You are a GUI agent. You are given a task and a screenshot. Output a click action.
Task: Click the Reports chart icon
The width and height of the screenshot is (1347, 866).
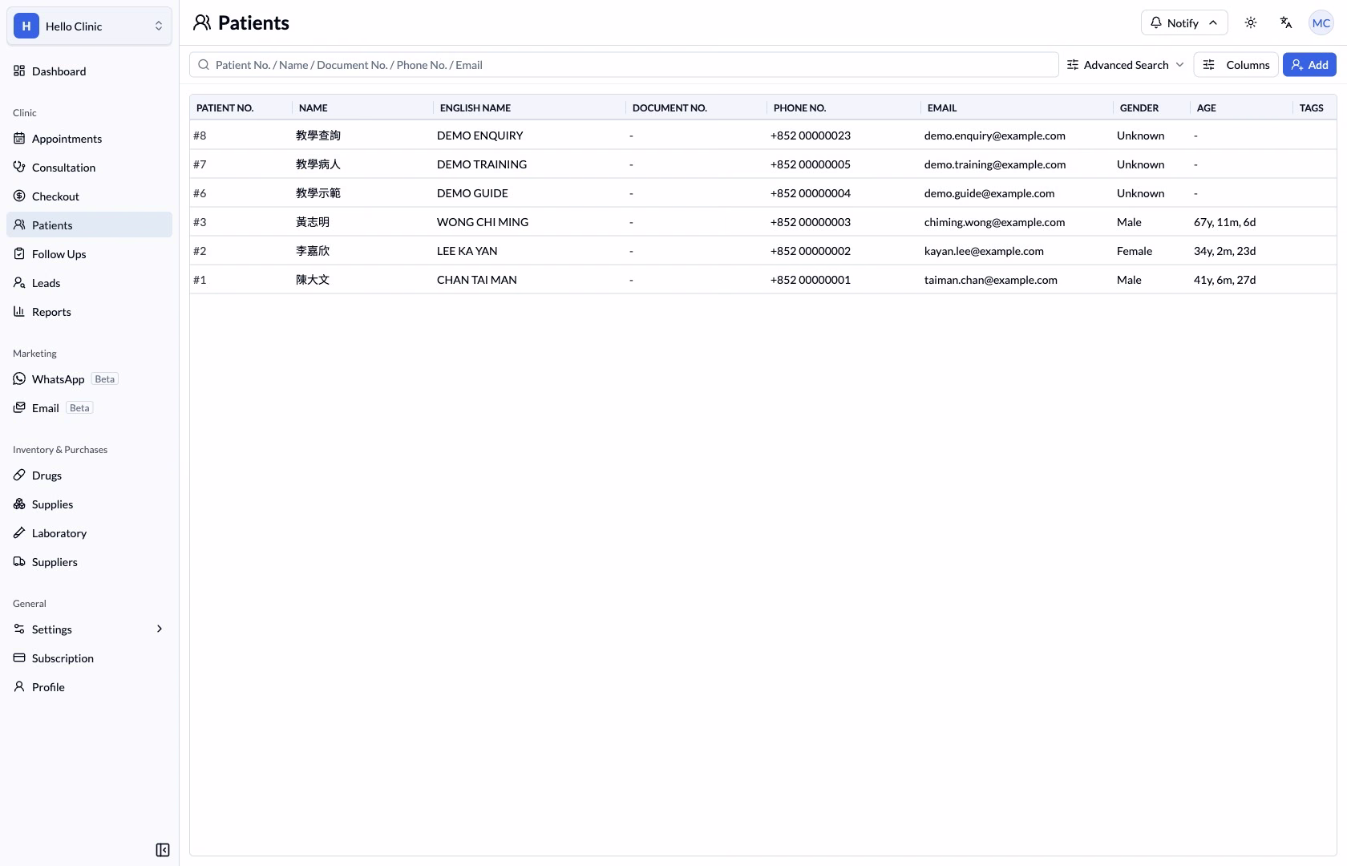19,311
